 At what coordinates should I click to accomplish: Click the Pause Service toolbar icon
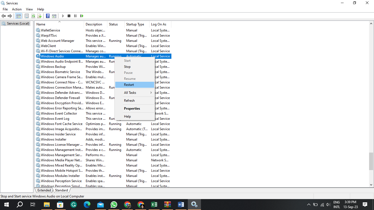click(x=75, y=16)
